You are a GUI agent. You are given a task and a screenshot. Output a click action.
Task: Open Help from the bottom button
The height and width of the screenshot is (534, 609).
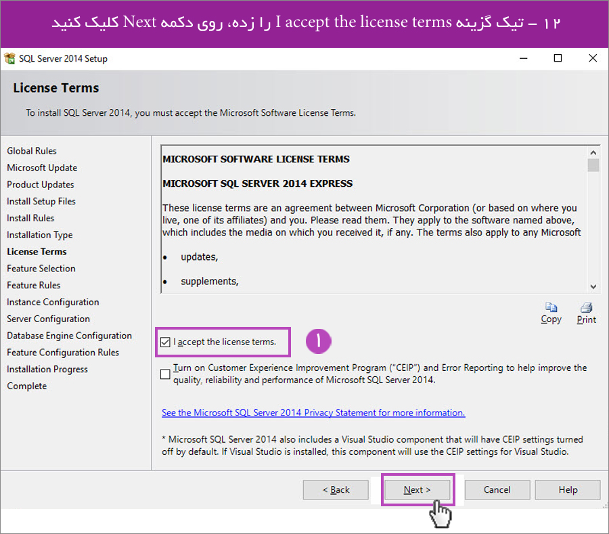[567, 490]
